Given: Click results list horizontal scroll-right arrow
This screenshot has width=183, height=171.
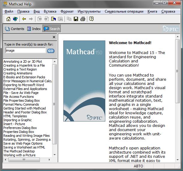Looking at the screenshot, I should 49,160.
